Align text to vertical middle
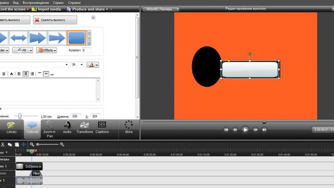Image resolution: width=334 pixels, height=188 pixels. click(46, 74)
